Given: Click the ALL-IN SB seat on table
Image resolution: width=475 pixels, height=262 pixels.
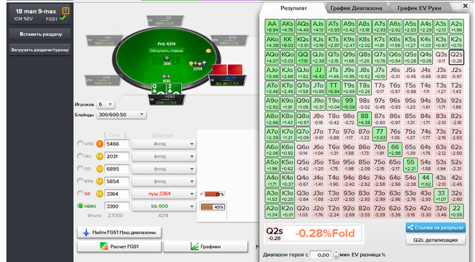Looking at the screenshot, I should pos(228,81).
